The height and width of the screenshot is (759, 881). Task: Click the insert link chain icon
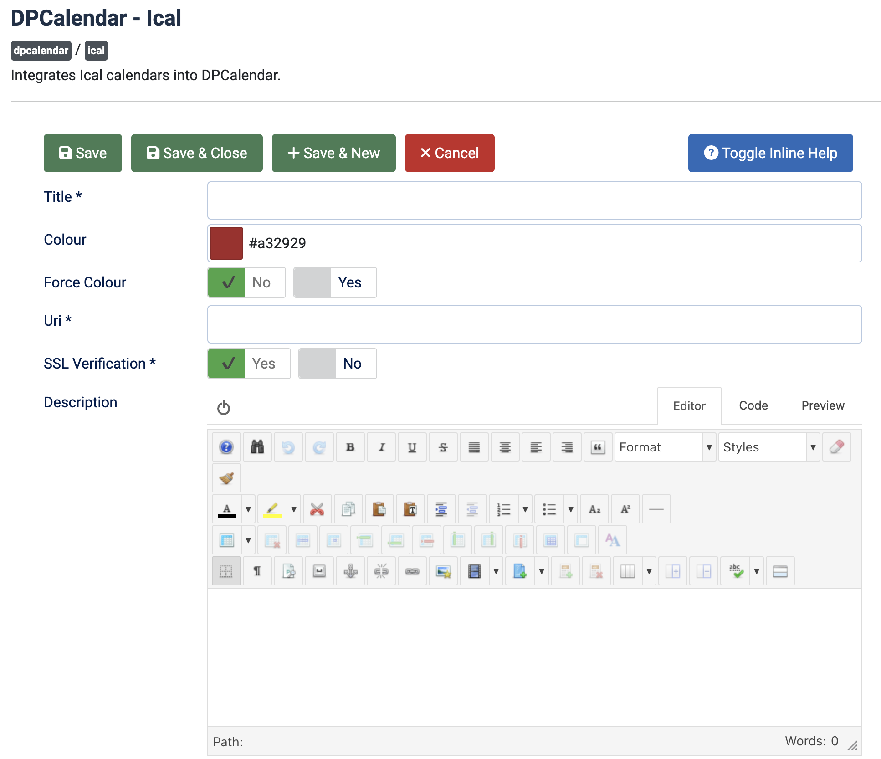click(412, 571)
